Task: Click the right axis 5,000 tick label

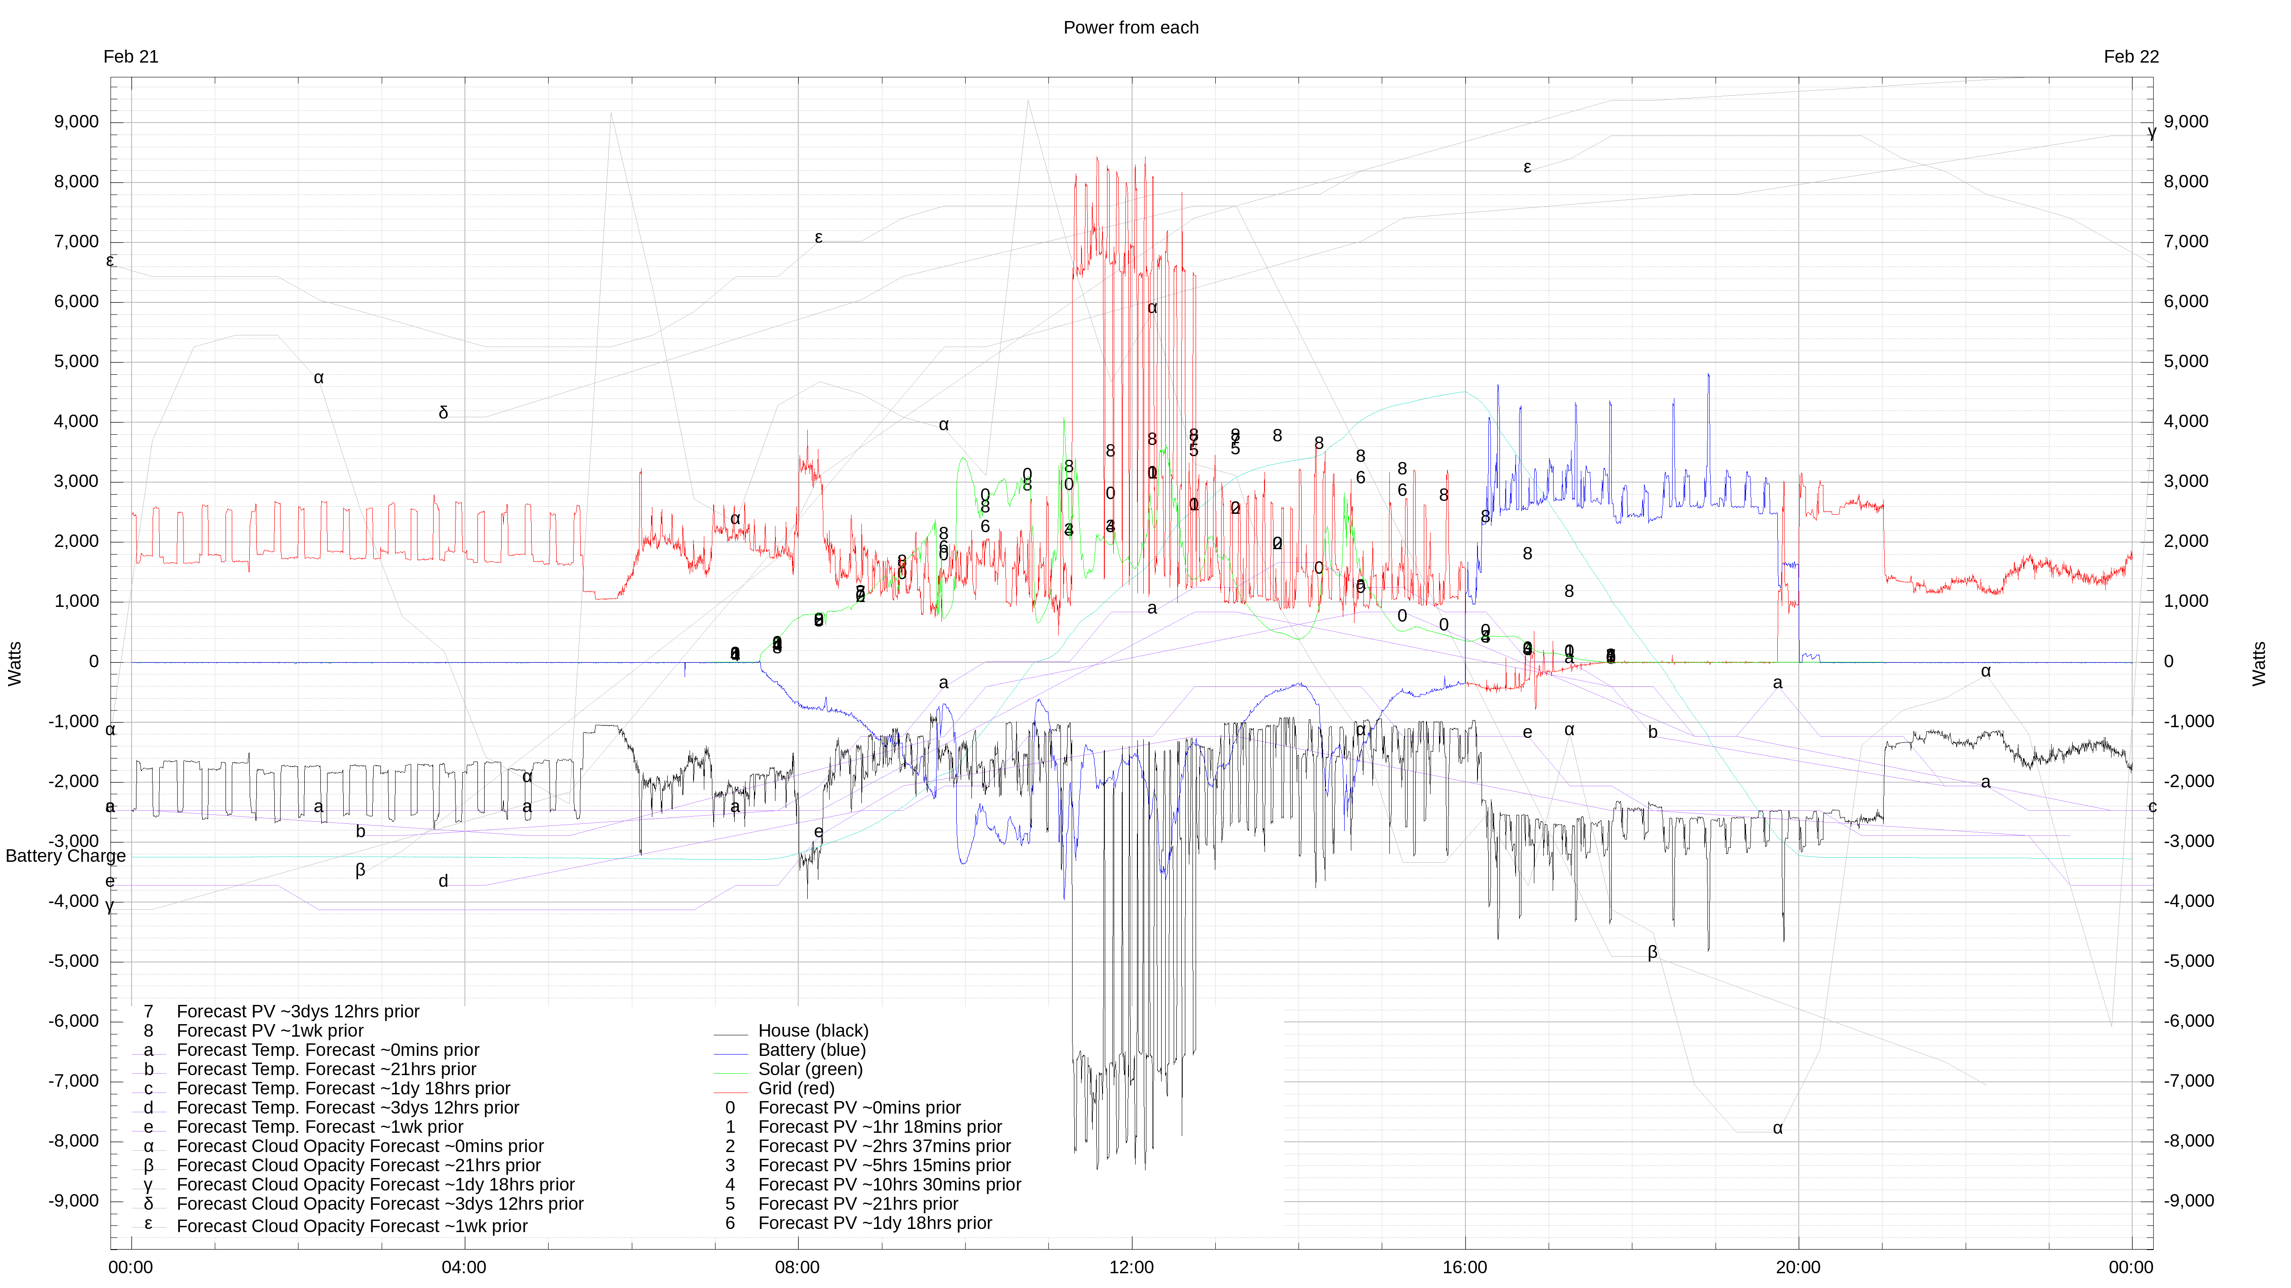Action: click(x=2186, y=362)
